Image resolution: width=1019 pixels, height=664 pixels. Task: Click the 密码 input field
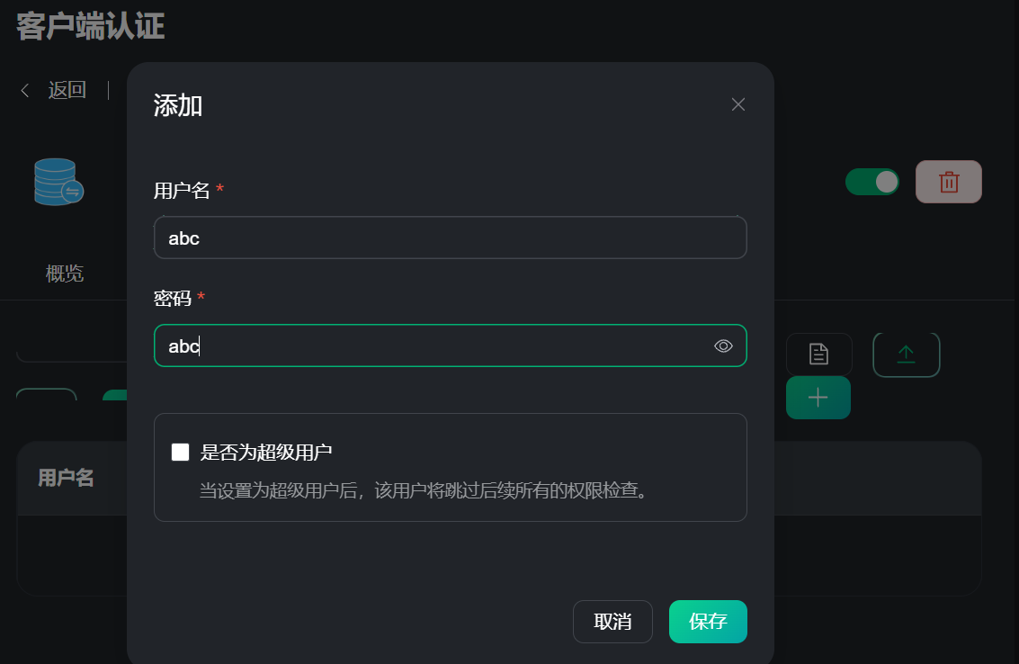(x=432, y=345)
